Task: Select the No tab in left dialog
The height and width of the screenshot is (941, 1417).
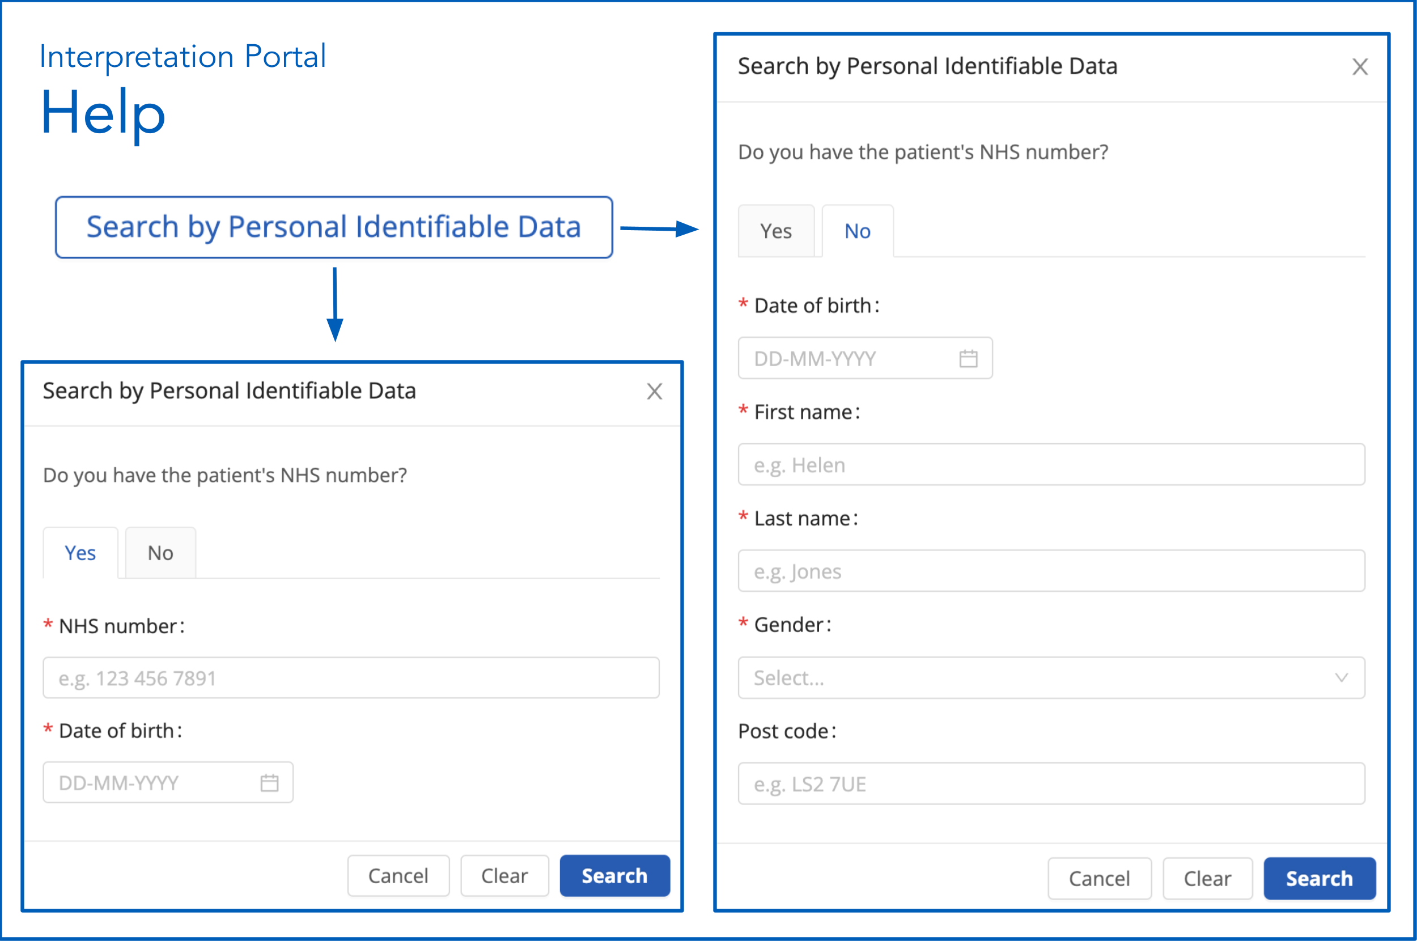Action: 160,553
